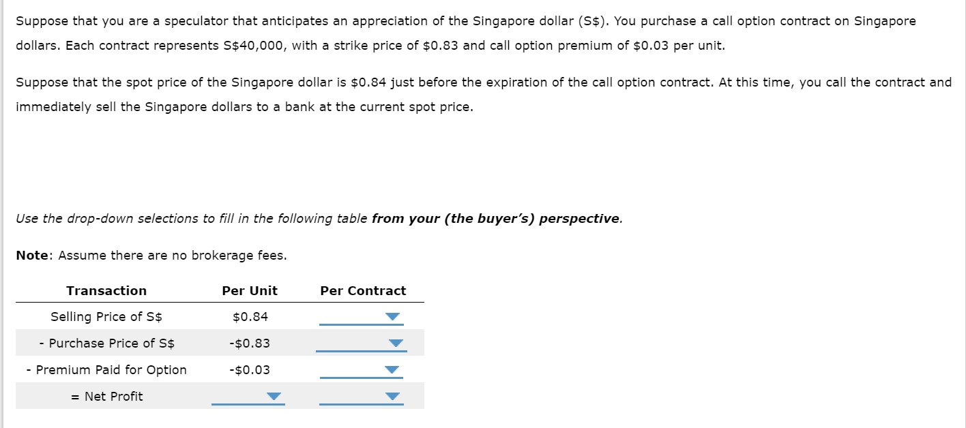Click the Per Unit column header
Viewport: 966px width, 428px height.
pos(250,291)
